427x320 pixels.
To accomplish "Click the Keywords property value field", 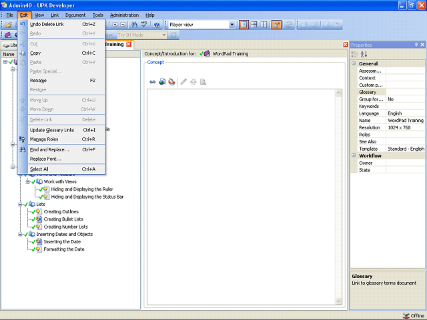I will tap(405, 106).
